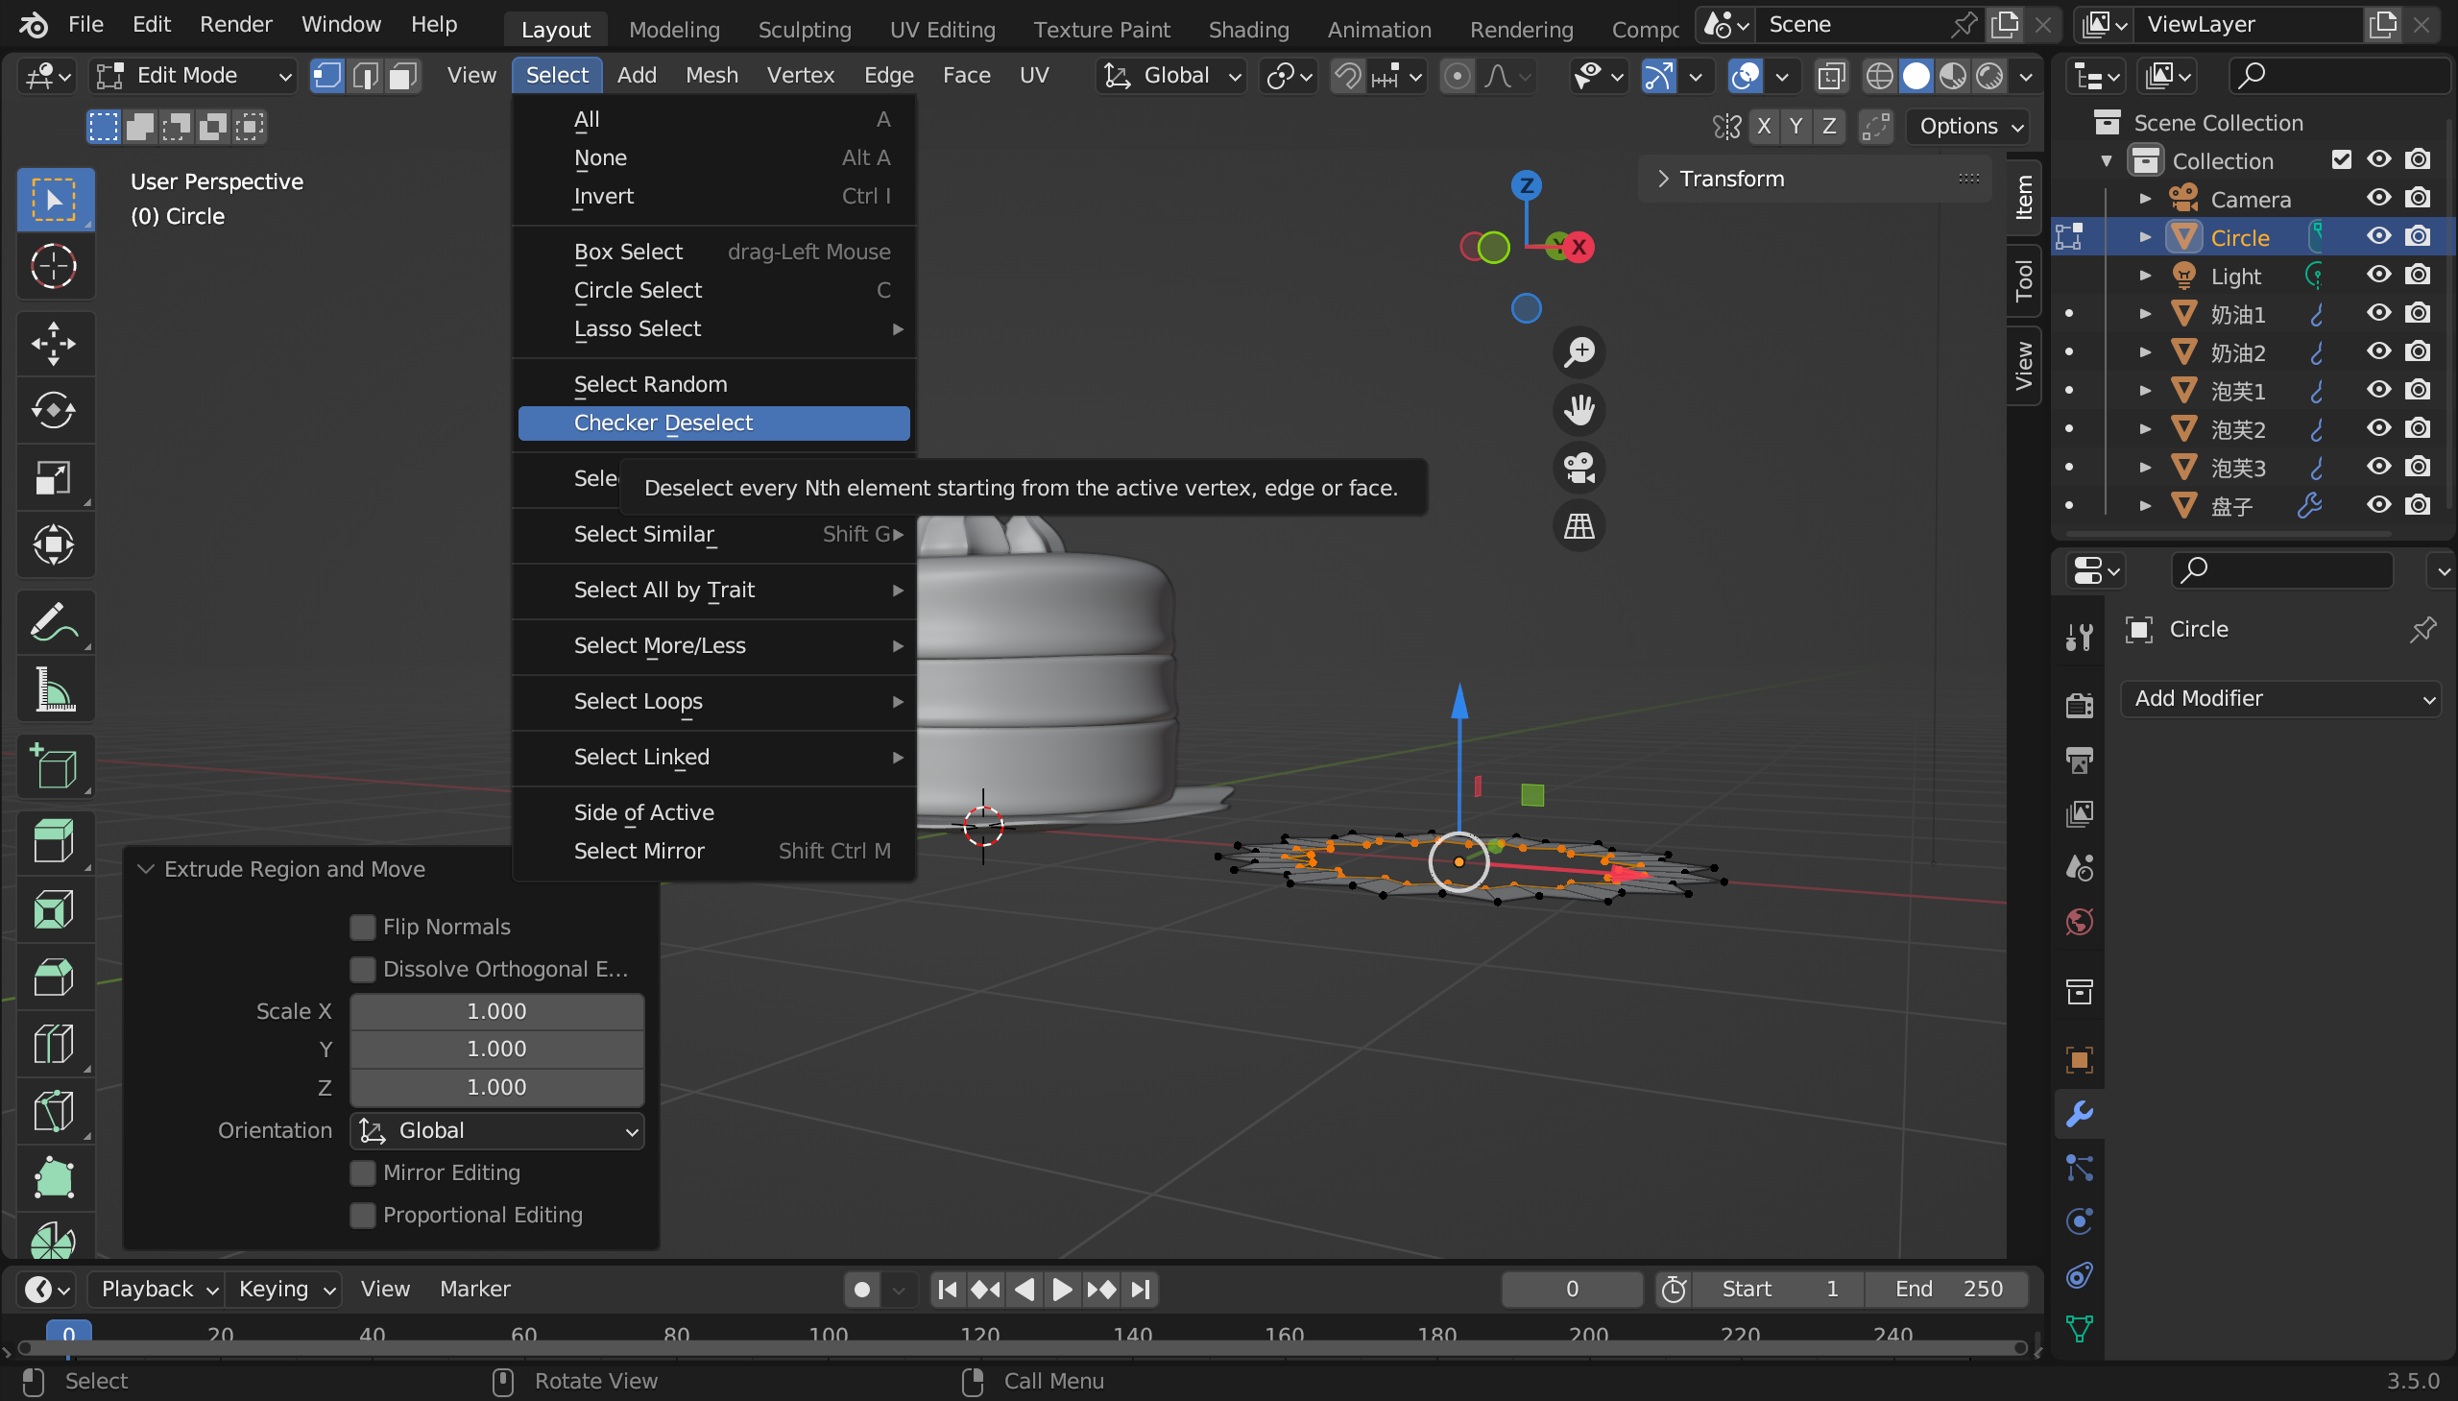Select the Select Box tool
This screenshot has height=1401, width=2458.
55,200
